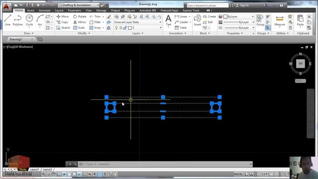The height and width of the screenshot is (179, 318).
Task: Activate the Move command
Action: tap(63, 16)
